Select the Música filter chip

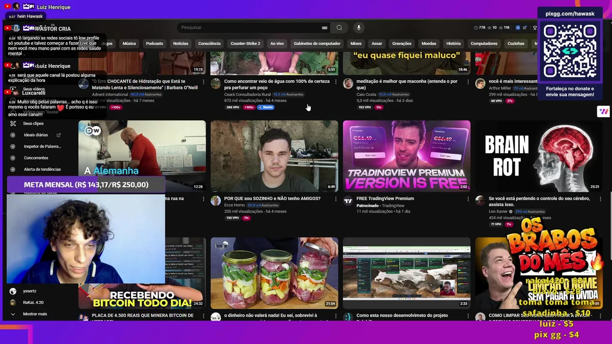tap(129, 43)
